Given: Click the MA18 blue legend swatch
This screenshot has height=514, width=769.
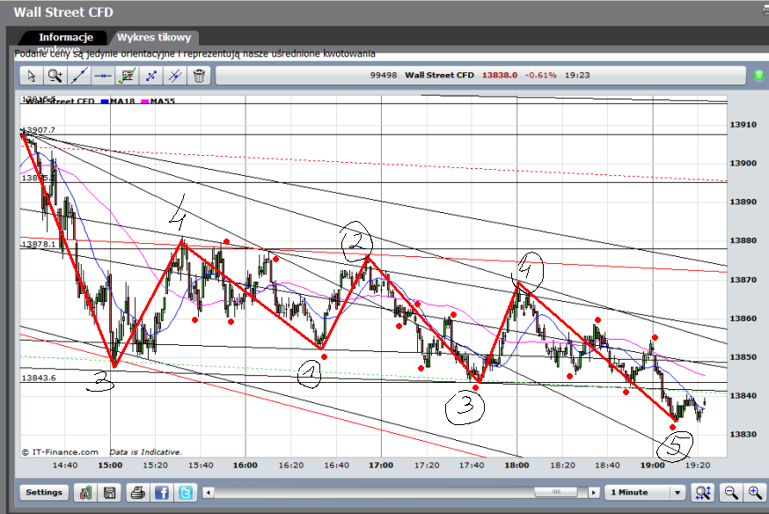Looking at the screenshot, I should point(105,101).
